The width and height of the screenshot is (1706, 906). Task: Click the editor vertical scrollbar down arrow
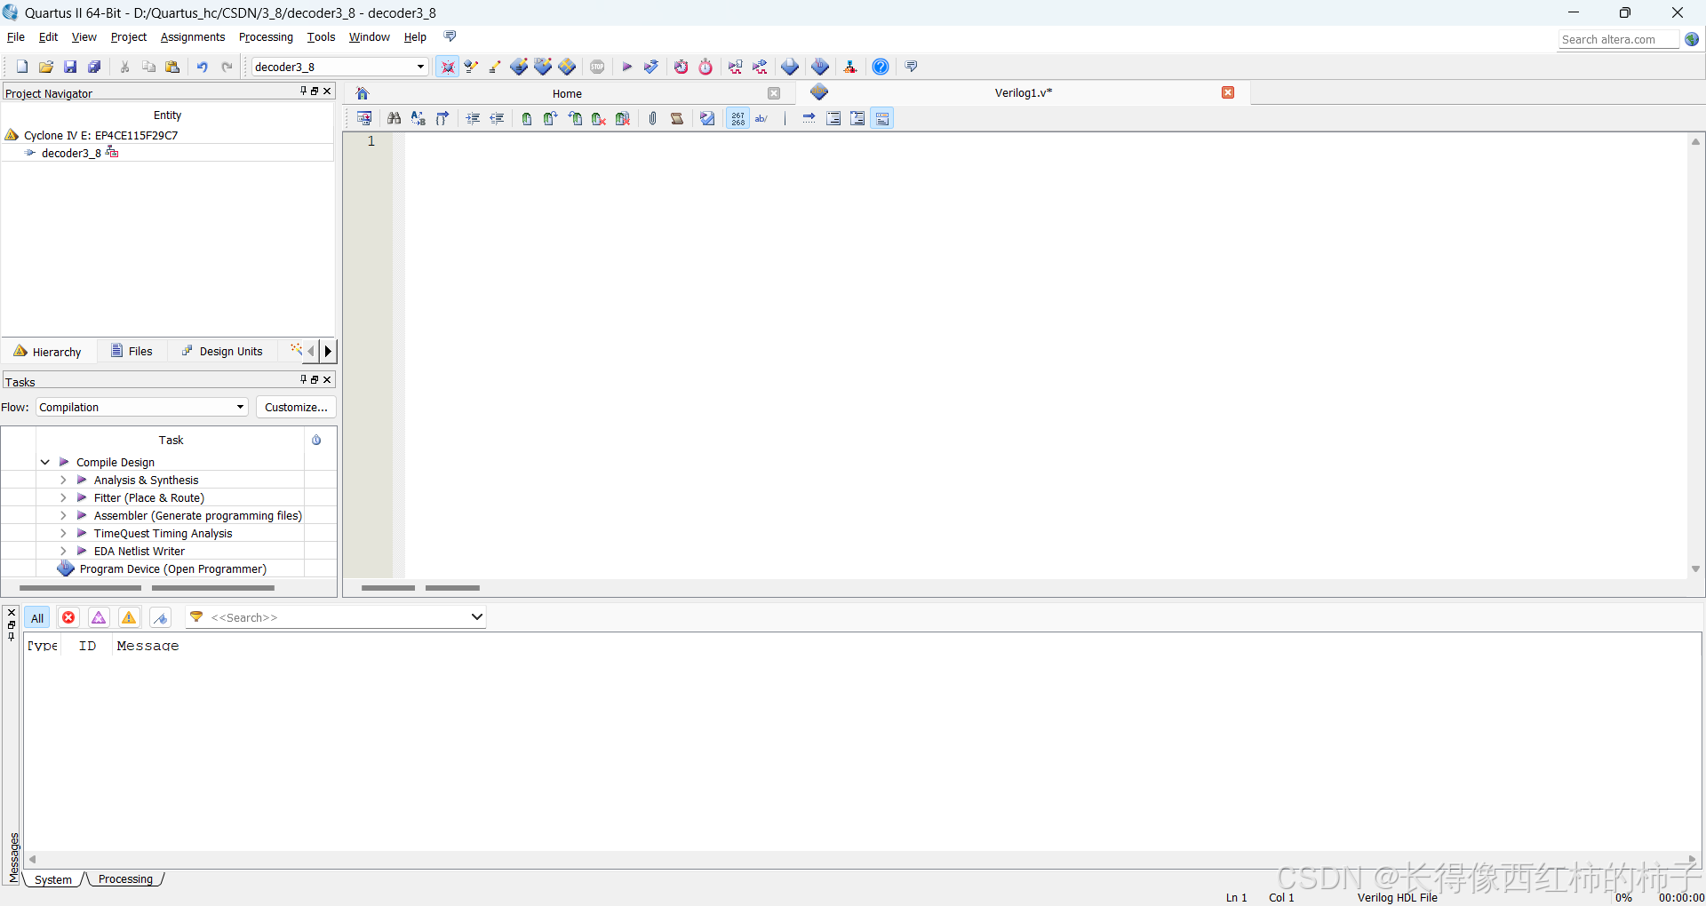pos(1695,569)
